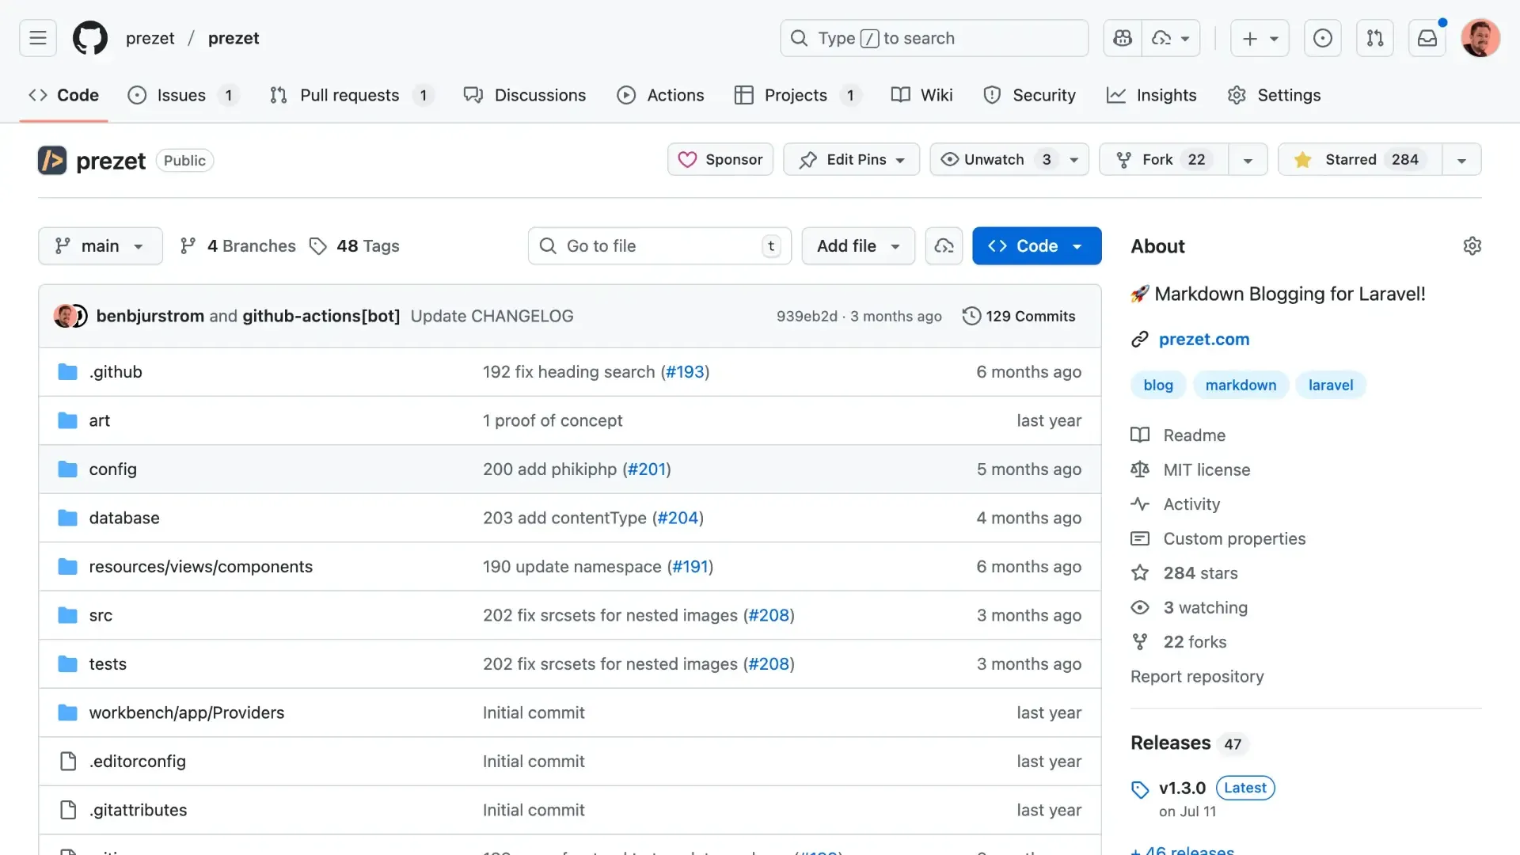Open the hamburger navigation menu
Image resolution: width=1520 pixels, height=855 pixels.
pyautogui.click(x=38, y=38)
